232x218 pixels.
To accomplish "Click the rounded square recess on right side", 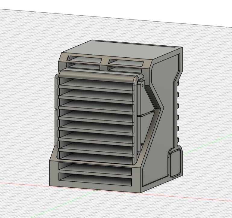I will coord(175,163).
